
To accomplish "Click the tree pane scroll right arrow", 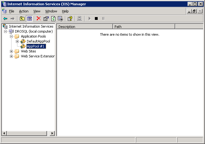I will [x=52, y=133].
